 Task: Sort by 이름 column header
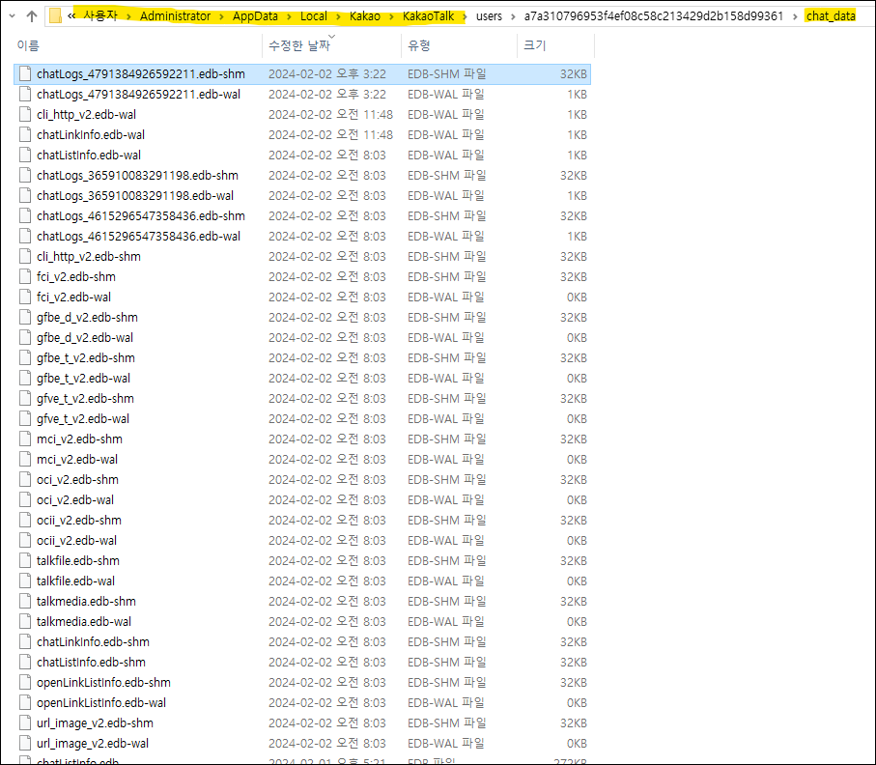(x=29, y=45)
